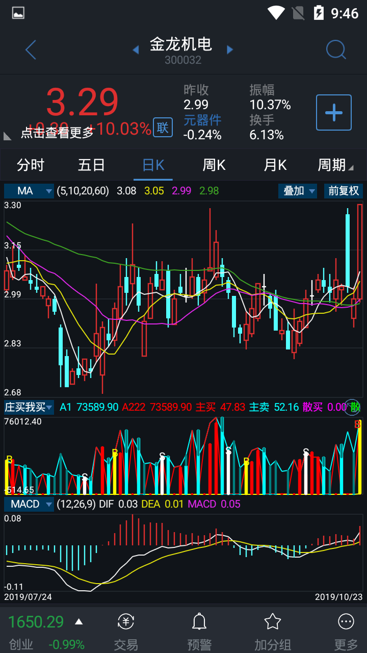Open the 叠加 overlay dropdown
367x653 pixels.
click(298, 191)
